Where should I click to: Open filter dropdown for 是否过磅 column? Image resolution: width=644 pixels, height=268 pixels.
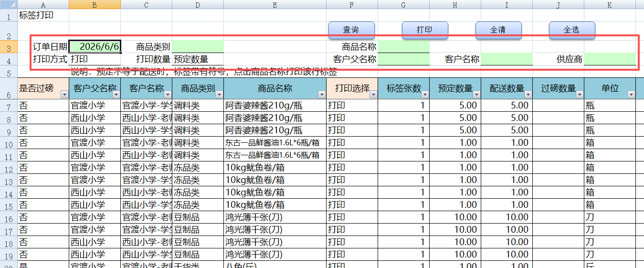(64, 95)
